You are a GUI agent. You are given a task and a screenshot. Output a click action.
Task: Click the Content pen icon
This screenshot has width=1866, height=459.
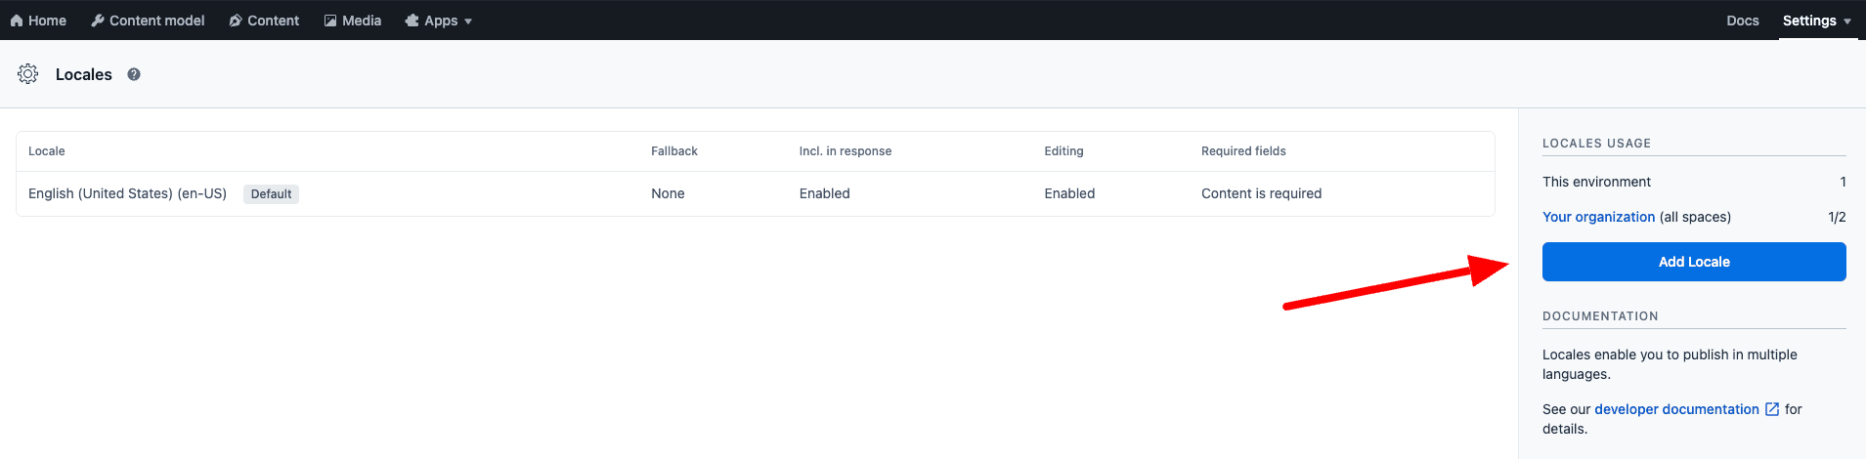click(236, 21)
